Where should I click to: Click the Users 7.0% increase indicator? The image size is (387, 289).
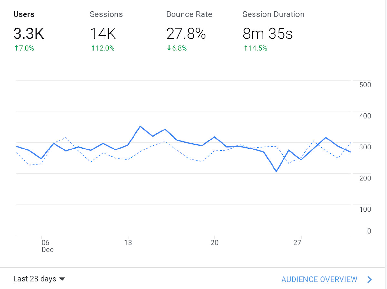[x=24, y=48]
